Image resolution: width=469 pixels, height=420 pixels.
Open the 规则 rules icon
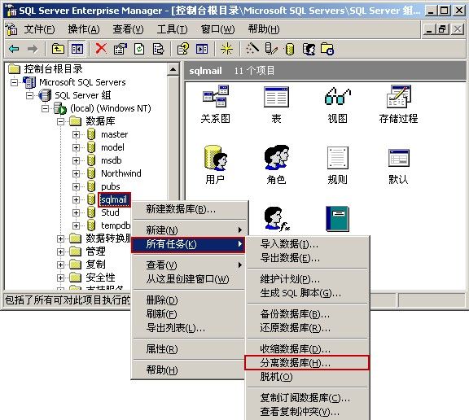(x=338, y=158)
